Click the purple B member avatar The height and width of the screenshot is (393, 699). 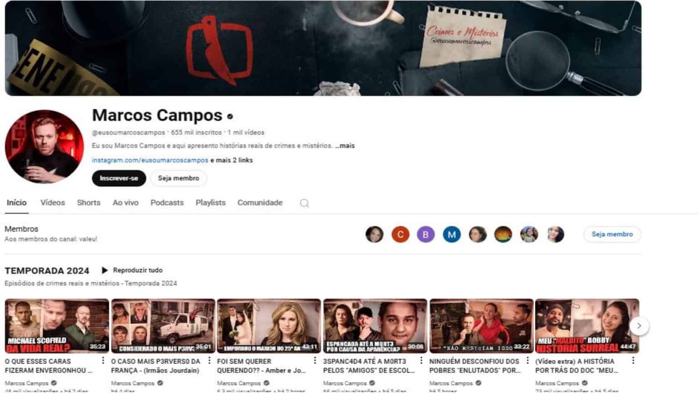(x=425, y=234)
